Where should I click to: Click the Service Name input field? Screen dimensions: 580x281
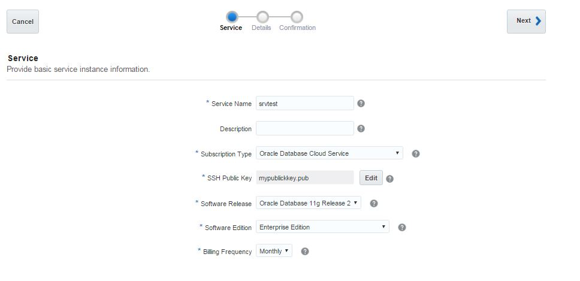click(x=304, y=103)
